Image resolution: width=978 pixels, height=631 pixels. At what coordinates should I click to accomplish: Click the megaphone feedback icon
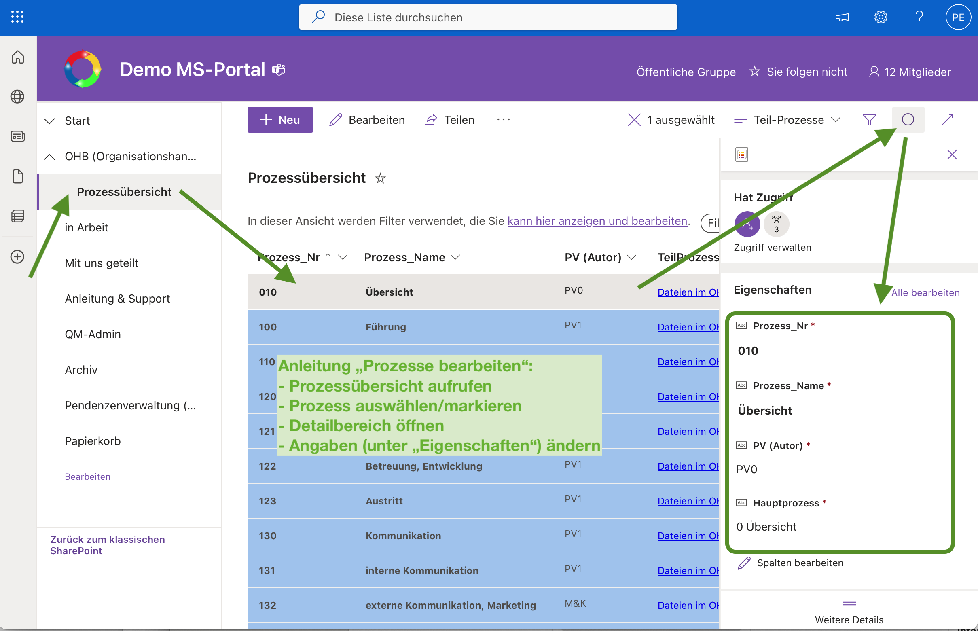842,17
